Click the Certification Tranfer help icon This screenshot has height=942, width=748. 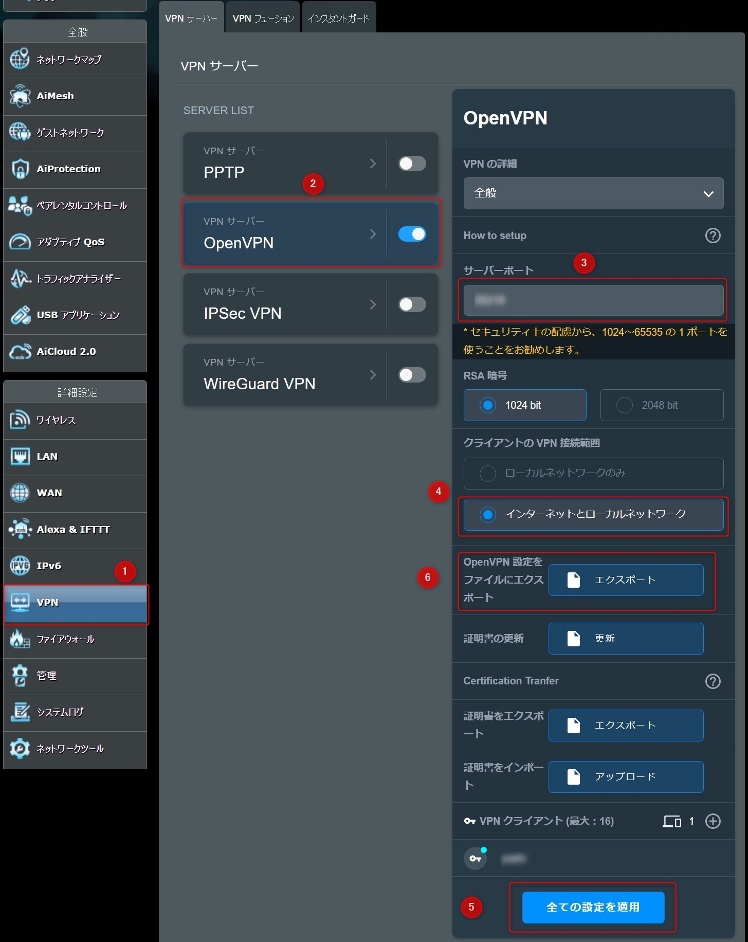pos(713,681)
